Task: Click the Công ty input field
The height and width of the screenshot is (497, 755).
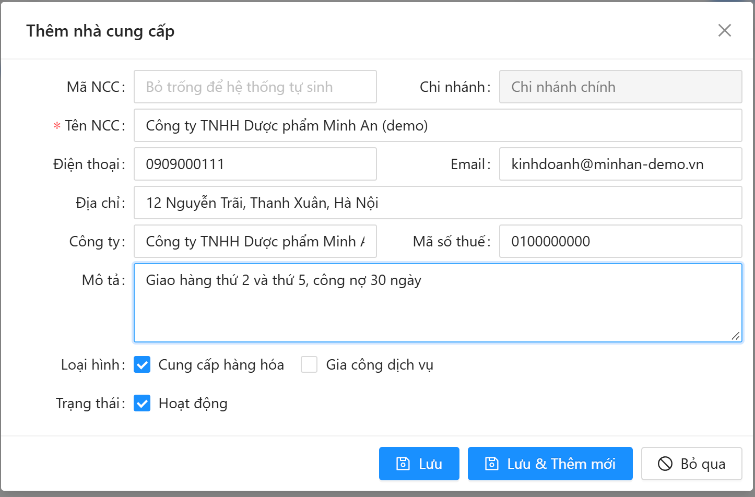Action: (x=255, y=241)
